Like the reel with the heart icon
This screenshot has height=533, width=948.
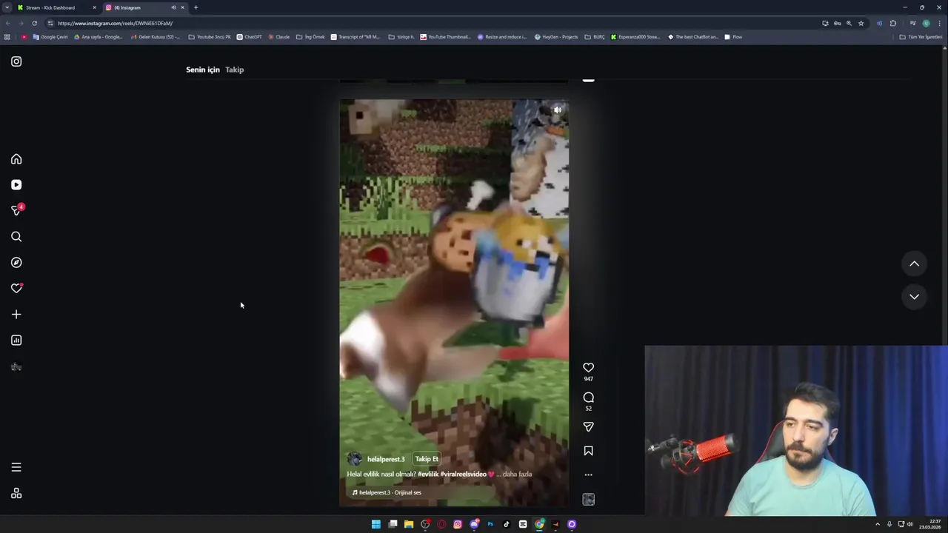tap(588, 368)
